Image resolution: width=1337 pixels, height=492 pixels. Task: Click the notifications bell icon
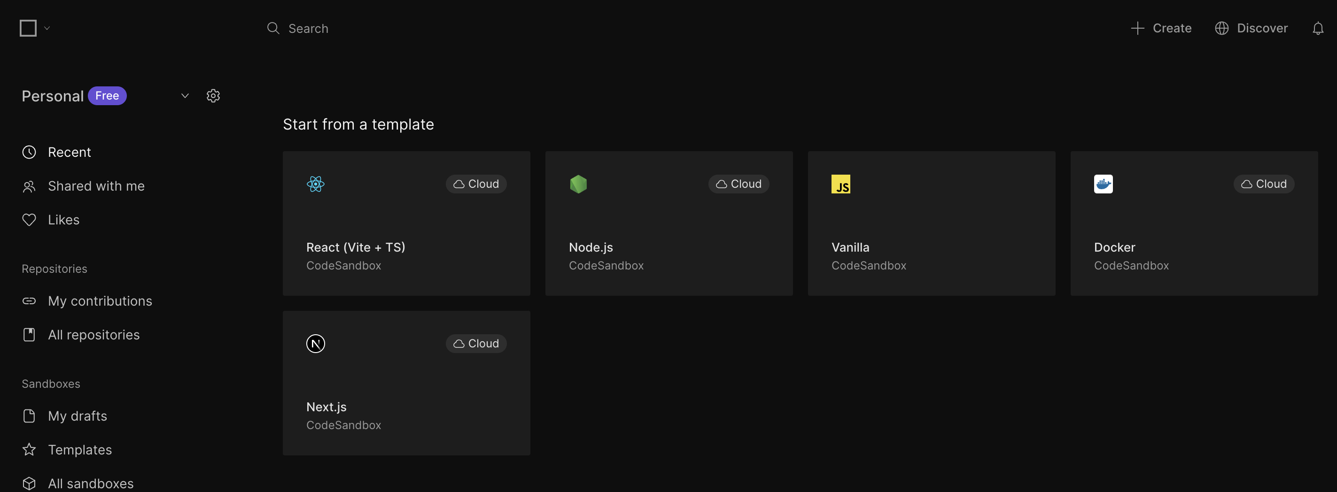click(x=1319, y=28)
